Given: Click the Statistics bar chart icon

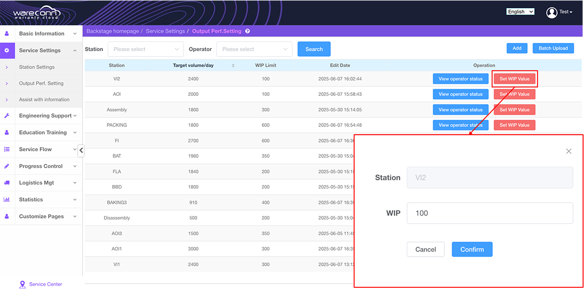Looking at the screenshot, I should pyautogui.click(x=7, y=200).
